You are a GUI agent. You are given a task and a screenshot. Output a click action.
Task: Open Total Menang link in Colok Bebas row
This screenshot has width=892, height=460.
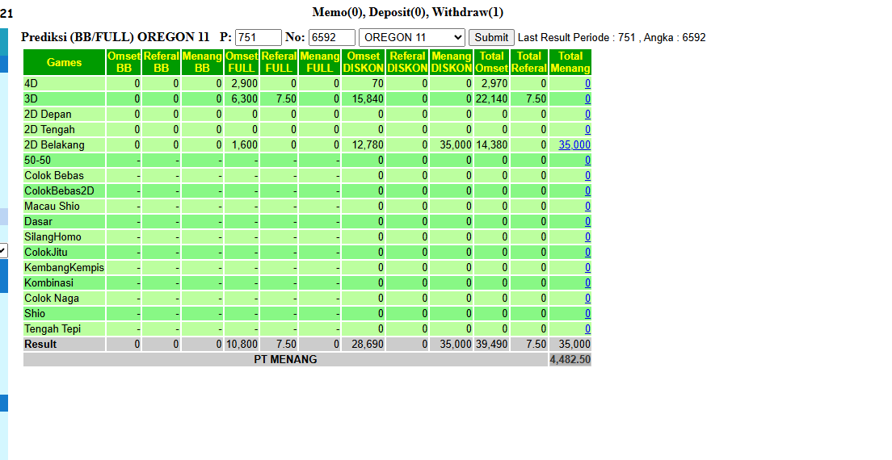(587, 175)
